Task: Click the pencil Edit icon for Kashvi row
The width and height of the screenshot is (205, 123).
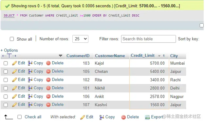Action: 14,105
